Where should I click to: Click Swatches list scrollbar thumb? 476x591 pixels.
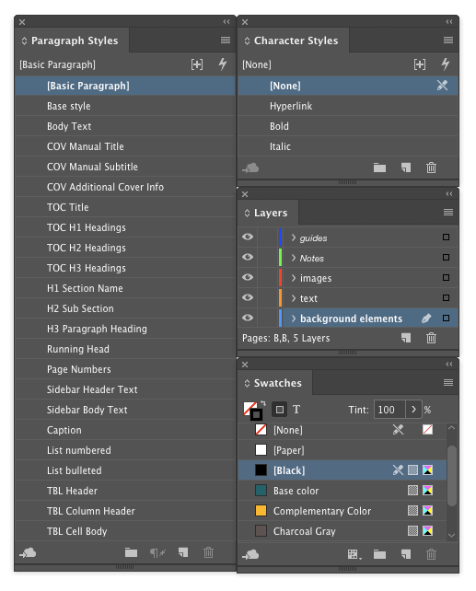[452, 476]
